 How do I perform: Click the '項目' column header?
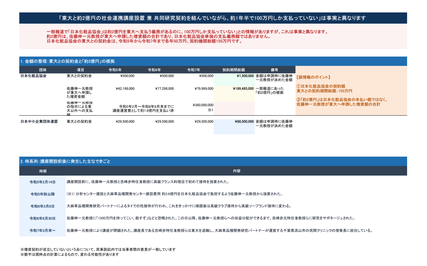coord(81,70)
